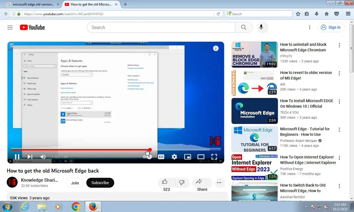
Task: Pause the video
Action: pos(17,157)
